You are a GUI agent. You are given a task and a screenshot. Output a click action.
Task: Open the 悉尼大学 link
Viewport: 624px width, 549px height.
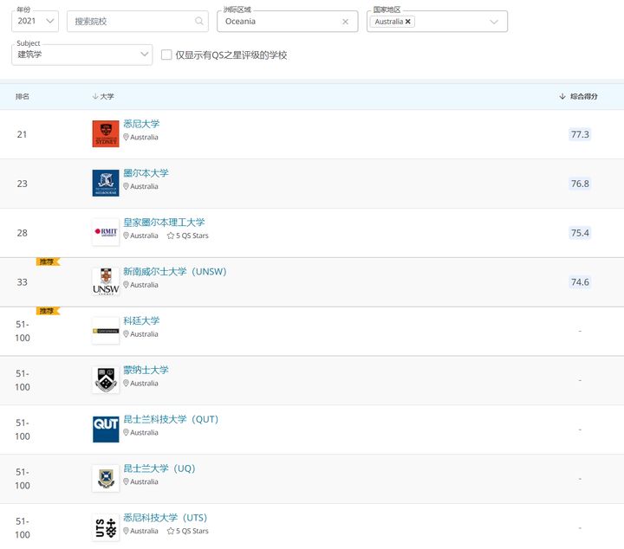click(x=141, y=124)
